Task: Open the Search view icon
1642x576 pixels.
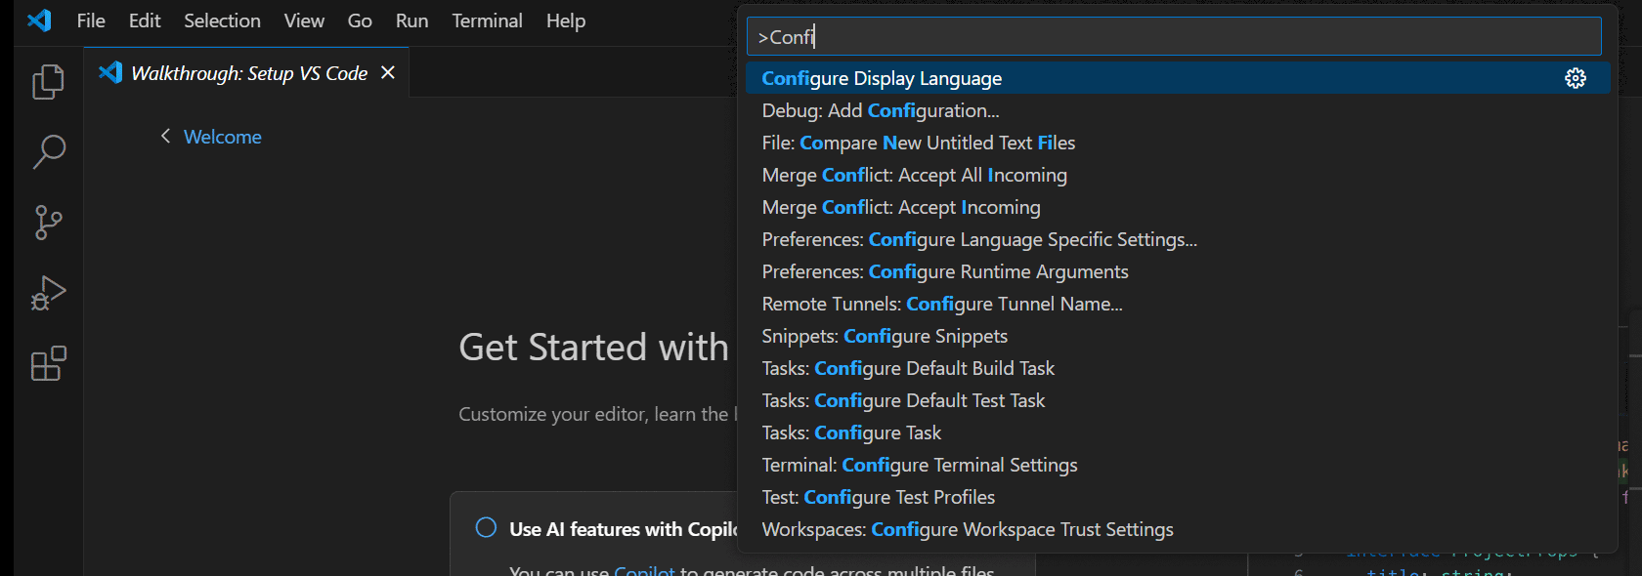Action: point(48,152)
